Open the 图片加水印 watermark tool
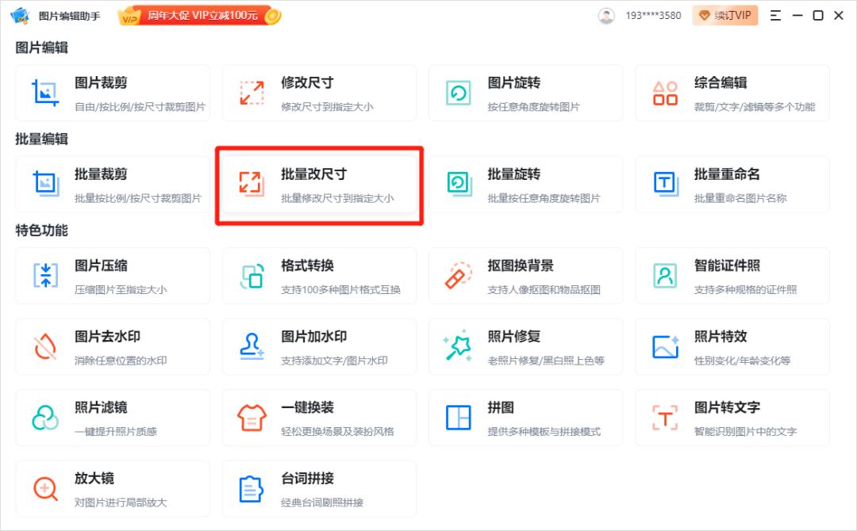The image size is (857, 531). (x=319, y=346)
